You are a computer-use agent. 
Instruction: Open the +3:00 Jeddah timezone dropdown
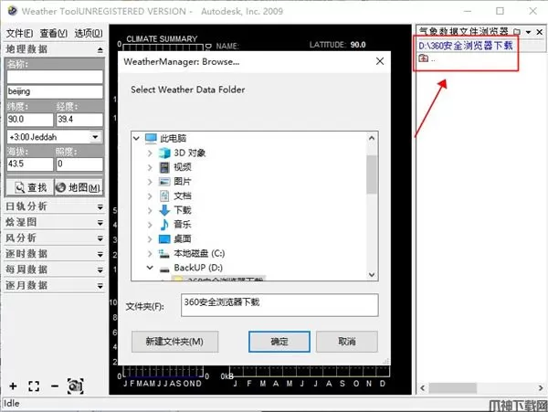pos(95,137)
